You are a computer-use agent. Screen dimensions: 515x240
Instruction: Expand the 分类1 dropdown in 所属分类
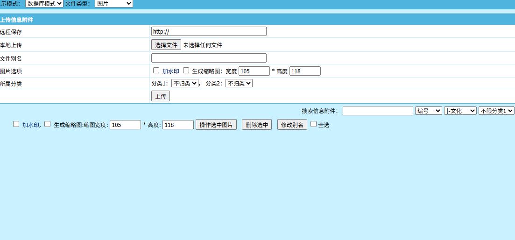184,83
